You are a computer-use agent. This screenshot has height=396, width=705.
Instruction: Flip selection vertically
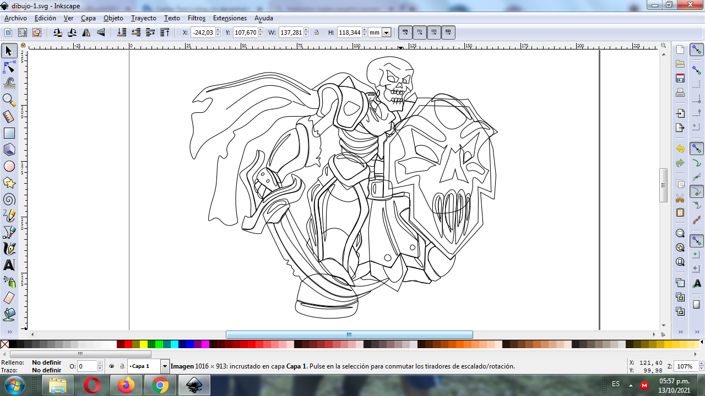[101, 32]
